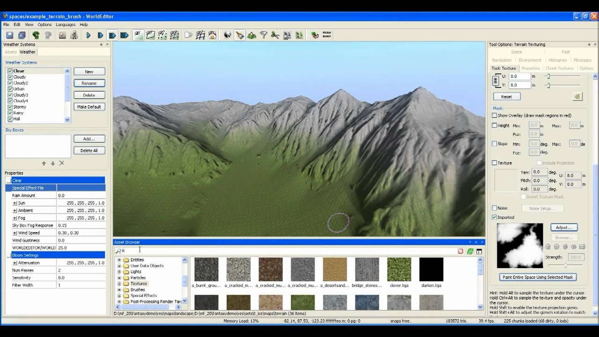599x337 pixels.
Task: Expand the Entities folder in asset tree
Action: point(119,260)
